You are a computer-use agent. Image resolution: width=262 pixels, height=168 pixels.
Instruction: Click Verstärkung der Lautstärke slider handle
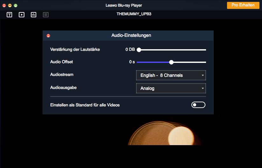[x=139, y=50]
